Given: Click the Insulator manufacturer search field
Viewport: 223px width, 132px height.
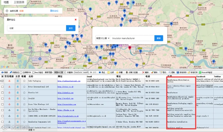Looking at the screenshot, I should (132, 38).
